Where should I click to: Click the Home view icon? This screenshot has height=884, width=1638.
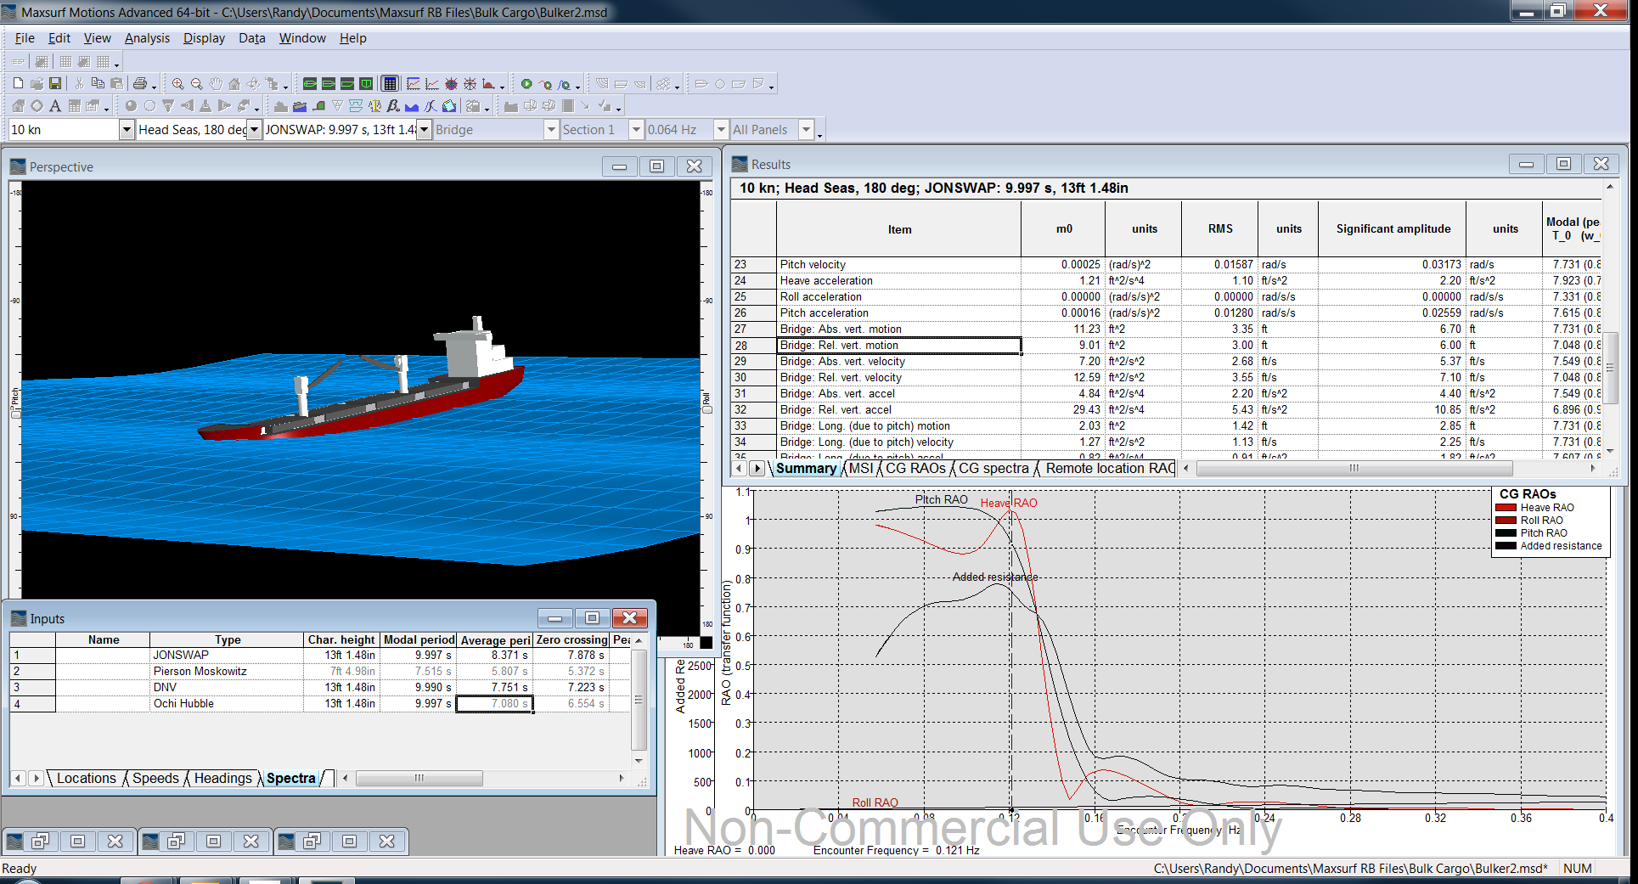(234, 83)
